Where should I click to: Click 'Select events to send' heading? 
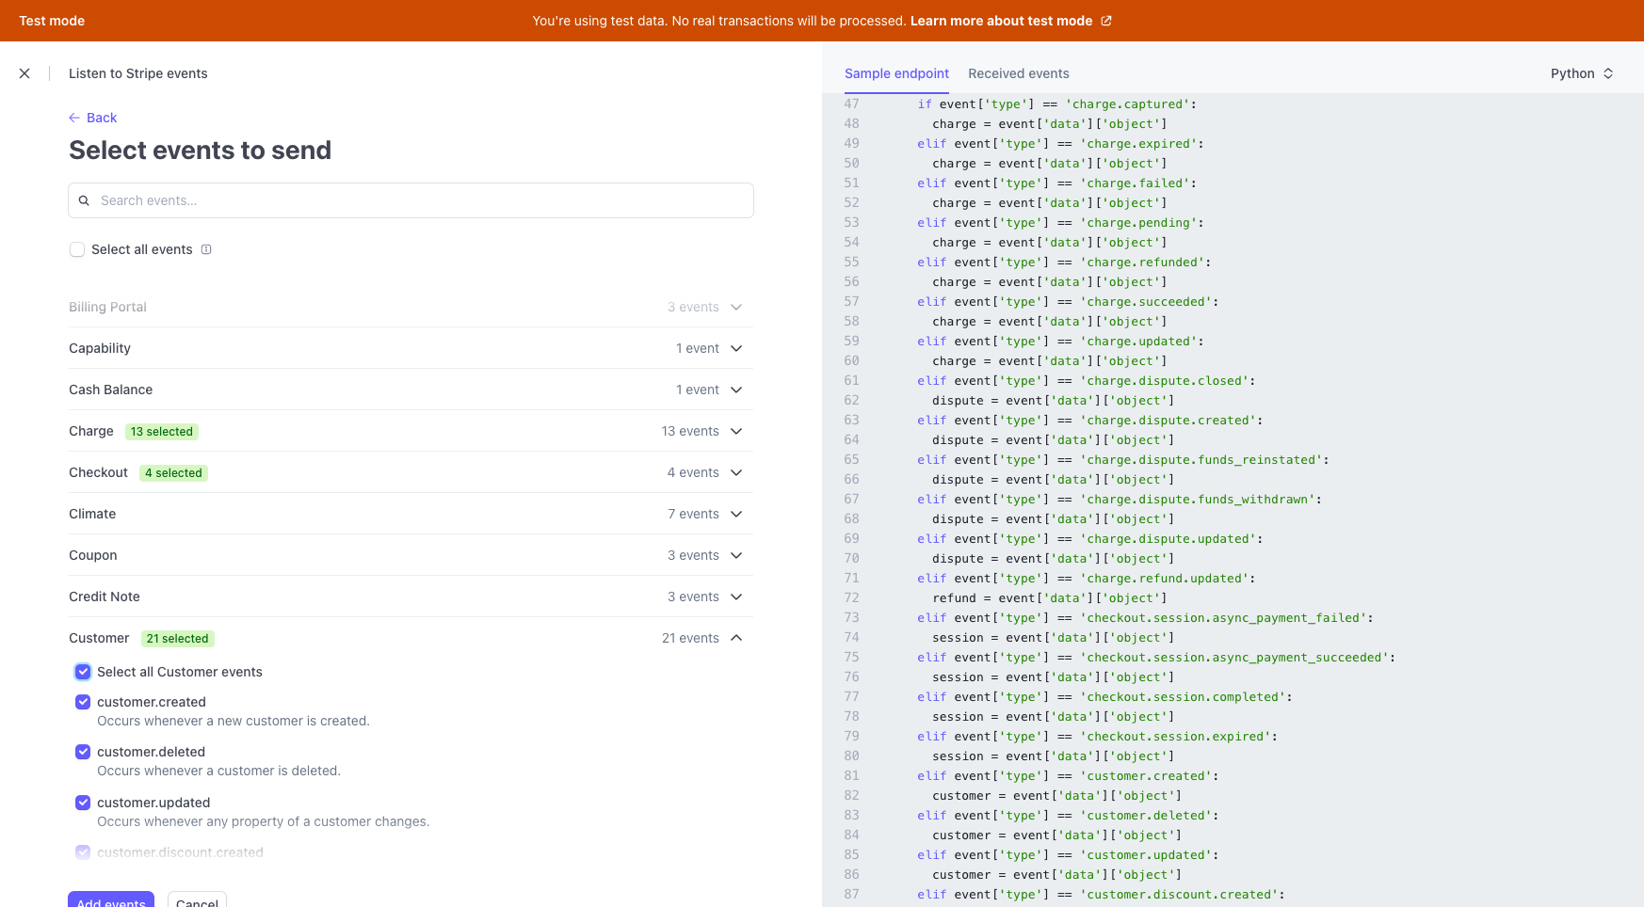coord(200,151)
